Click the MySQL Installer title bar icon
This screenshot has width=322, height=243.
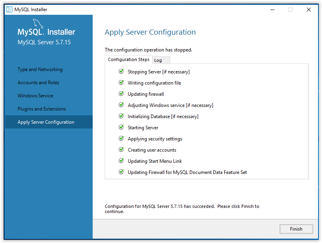pyautogui.click(x=9, y=10)
